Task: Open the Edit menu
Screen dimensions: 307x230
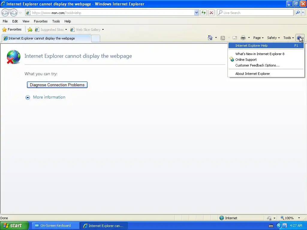Action: pyautogui.click(x=15, y=21)
